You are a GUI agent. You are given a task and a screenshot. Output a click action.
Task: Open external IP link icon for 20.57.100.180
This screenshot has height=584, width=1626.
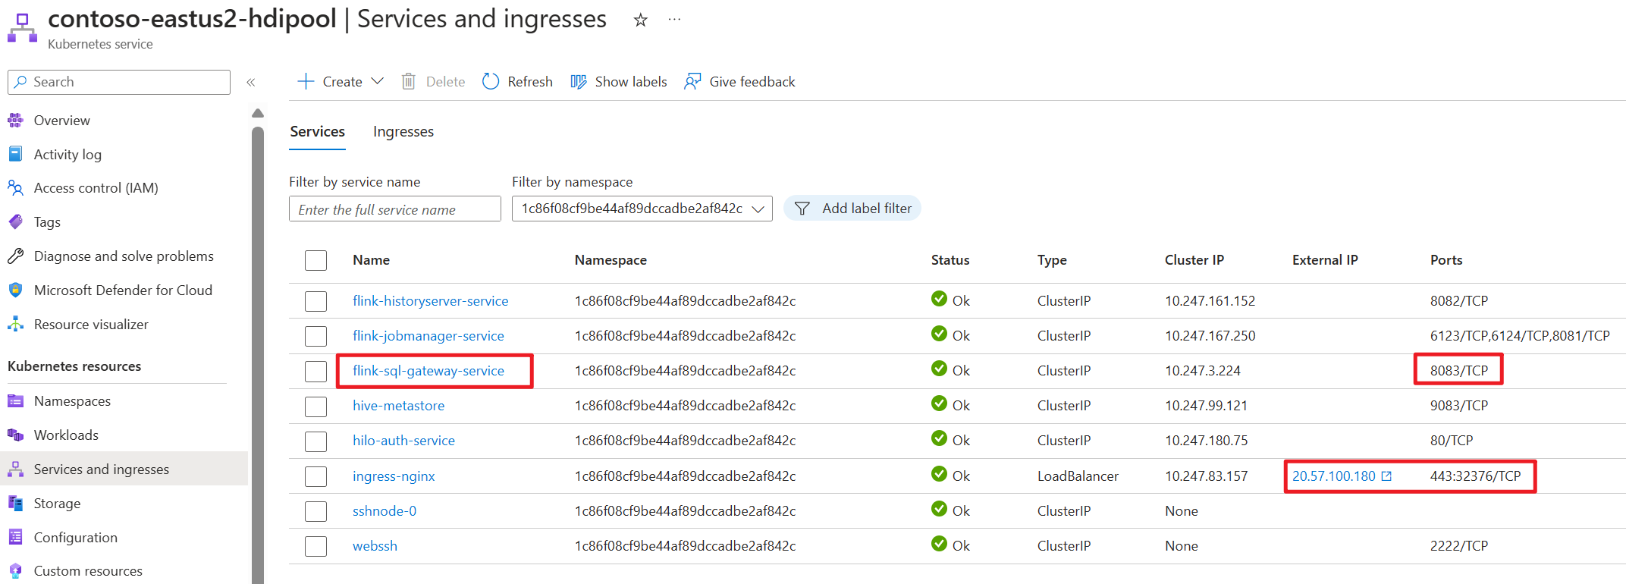coord(1387,476)
